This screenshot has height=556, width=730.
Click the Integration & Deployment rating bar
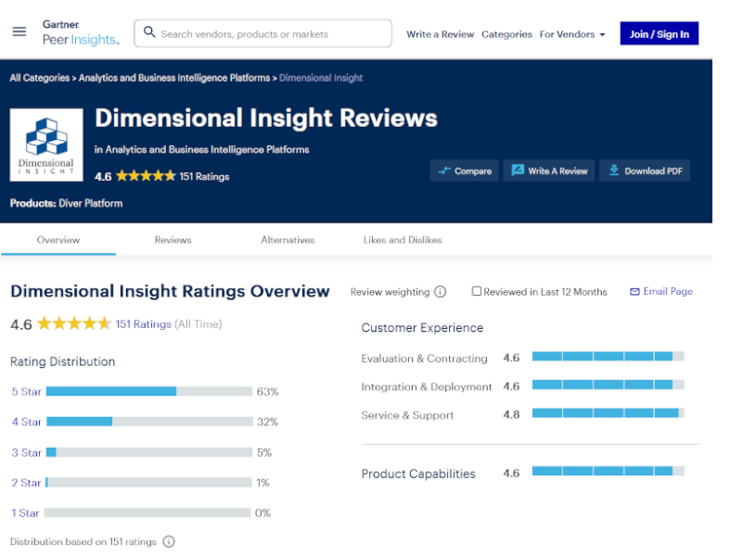[x=608, y=385]
